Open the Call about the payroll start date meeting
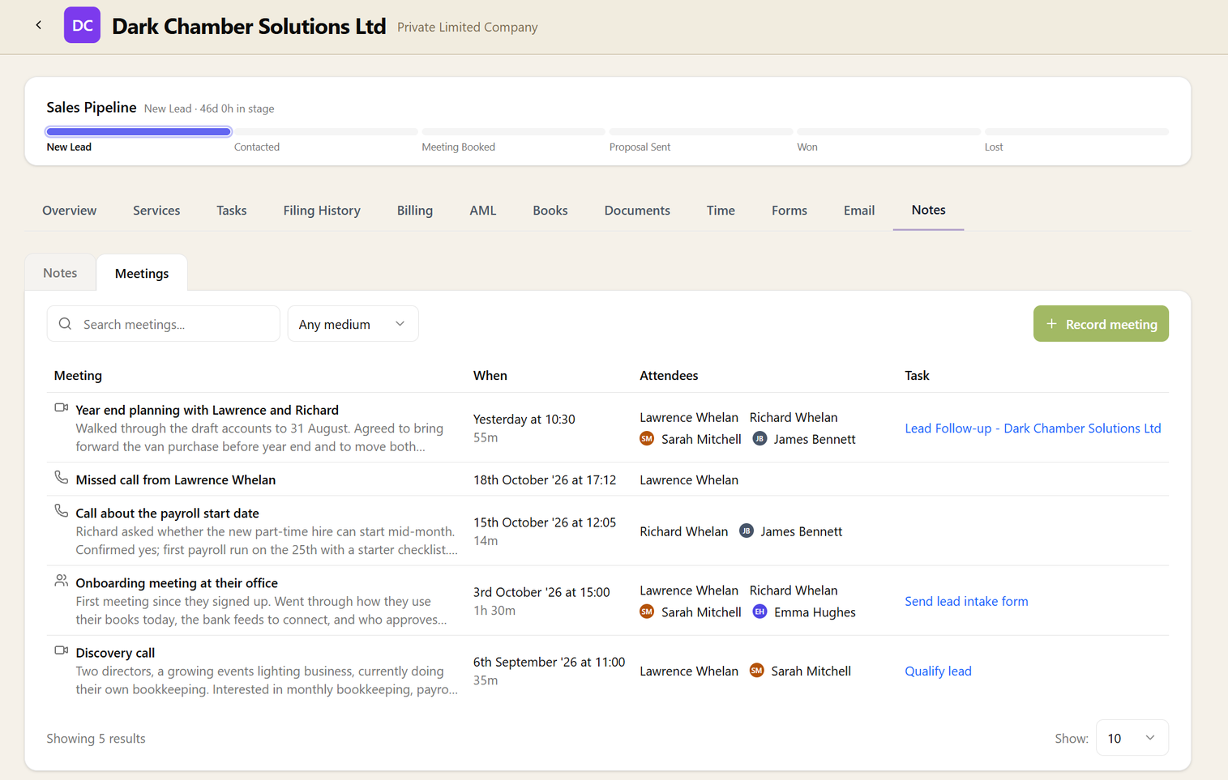This screenshot has width=1228, height=780. pyautogui.click(x=167, y=513)
